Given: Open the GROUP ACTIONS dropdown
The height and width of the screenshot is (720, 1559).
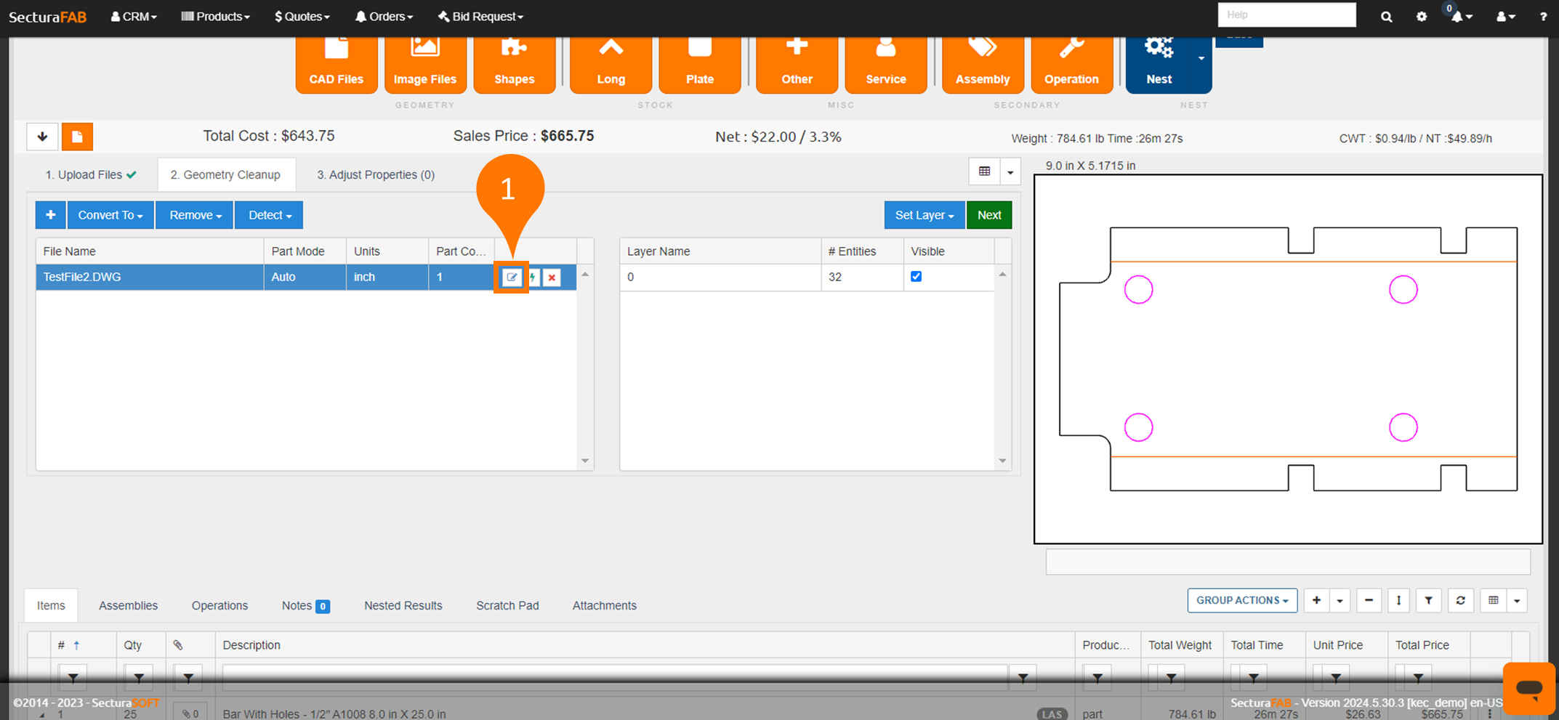Looking at the screenshot, I should (x=1242, y=600).
